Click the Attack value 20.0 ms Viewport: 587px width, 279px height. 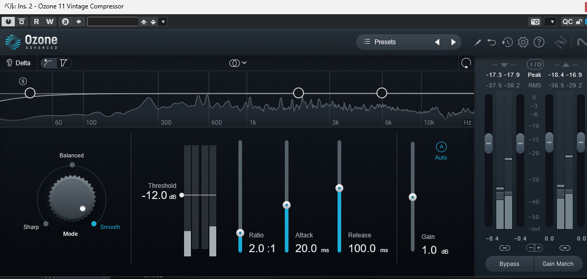[312, 248]
